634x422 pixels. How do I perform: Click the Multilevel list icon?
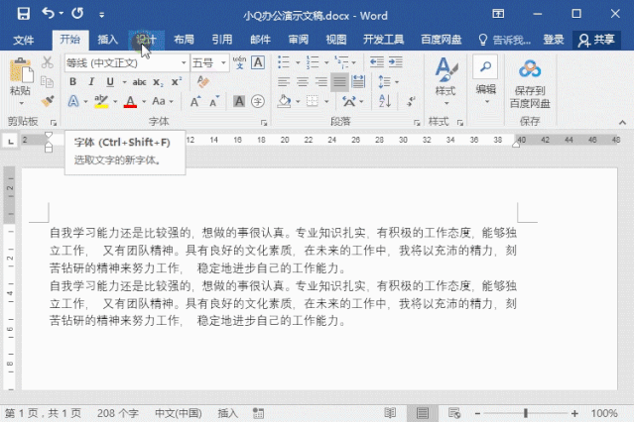pos(341,62)
